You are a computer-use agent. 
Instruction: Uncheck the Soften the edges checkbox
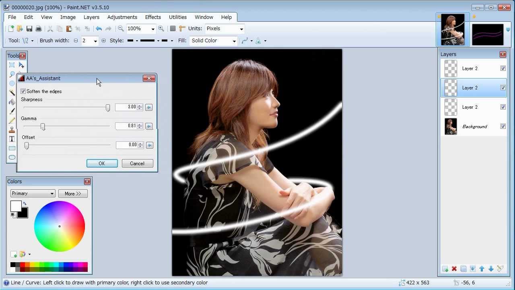[x=23, y=91]
